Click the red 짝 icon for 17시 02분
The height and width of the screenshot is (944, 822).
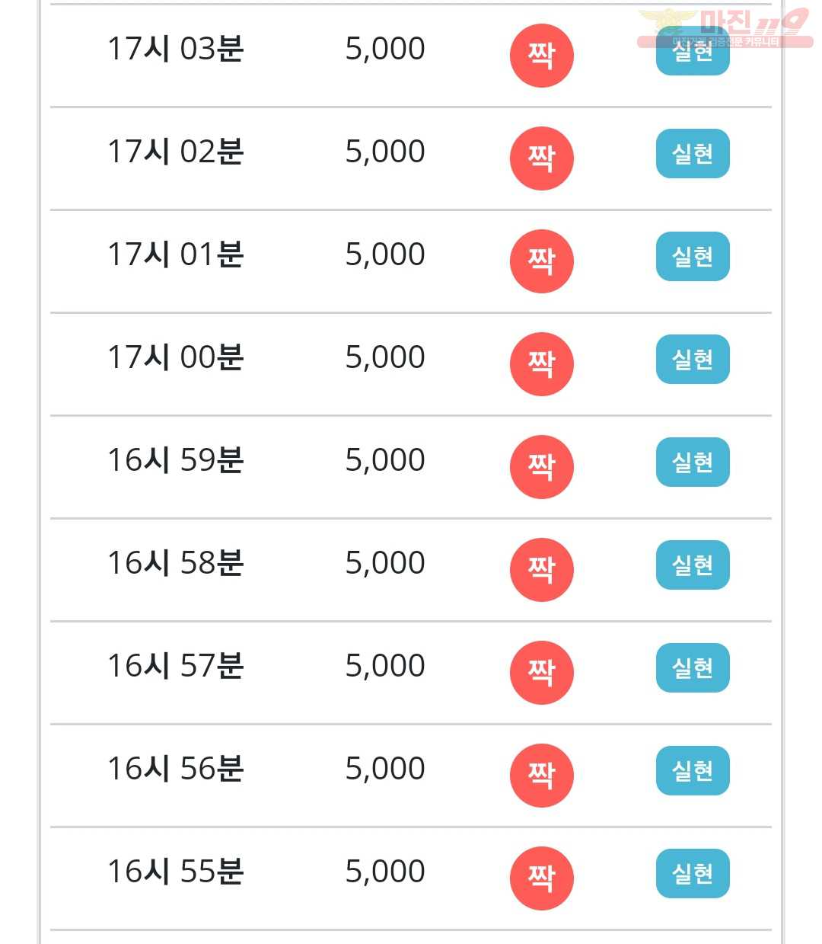click(541, 158)
